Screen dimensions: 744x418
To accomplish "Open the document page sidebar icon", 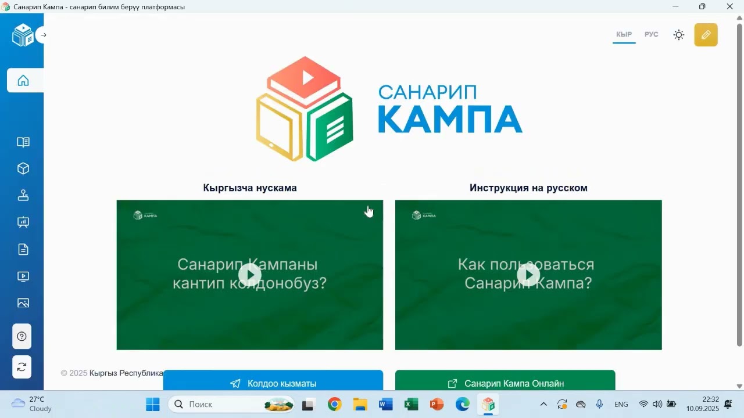I will 23,250.
